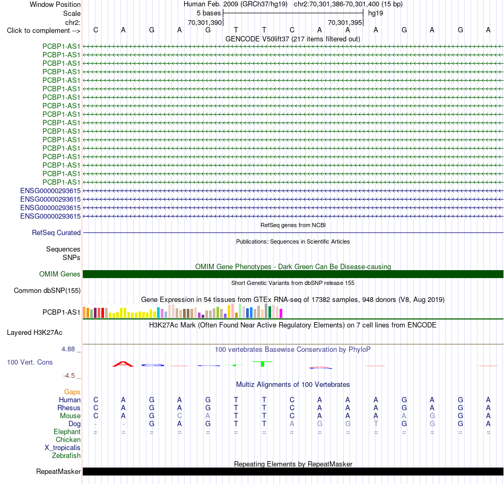Open 'RefSeq genes from NCBI' track title

[x=293, y=225]
